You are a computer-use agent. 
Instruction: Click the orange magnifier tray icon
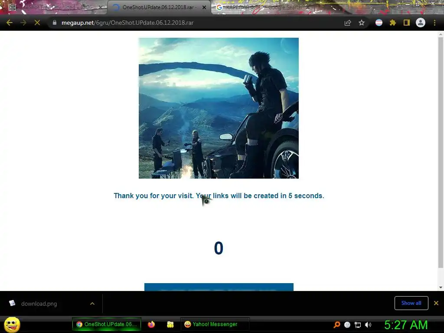click(336, 324)
